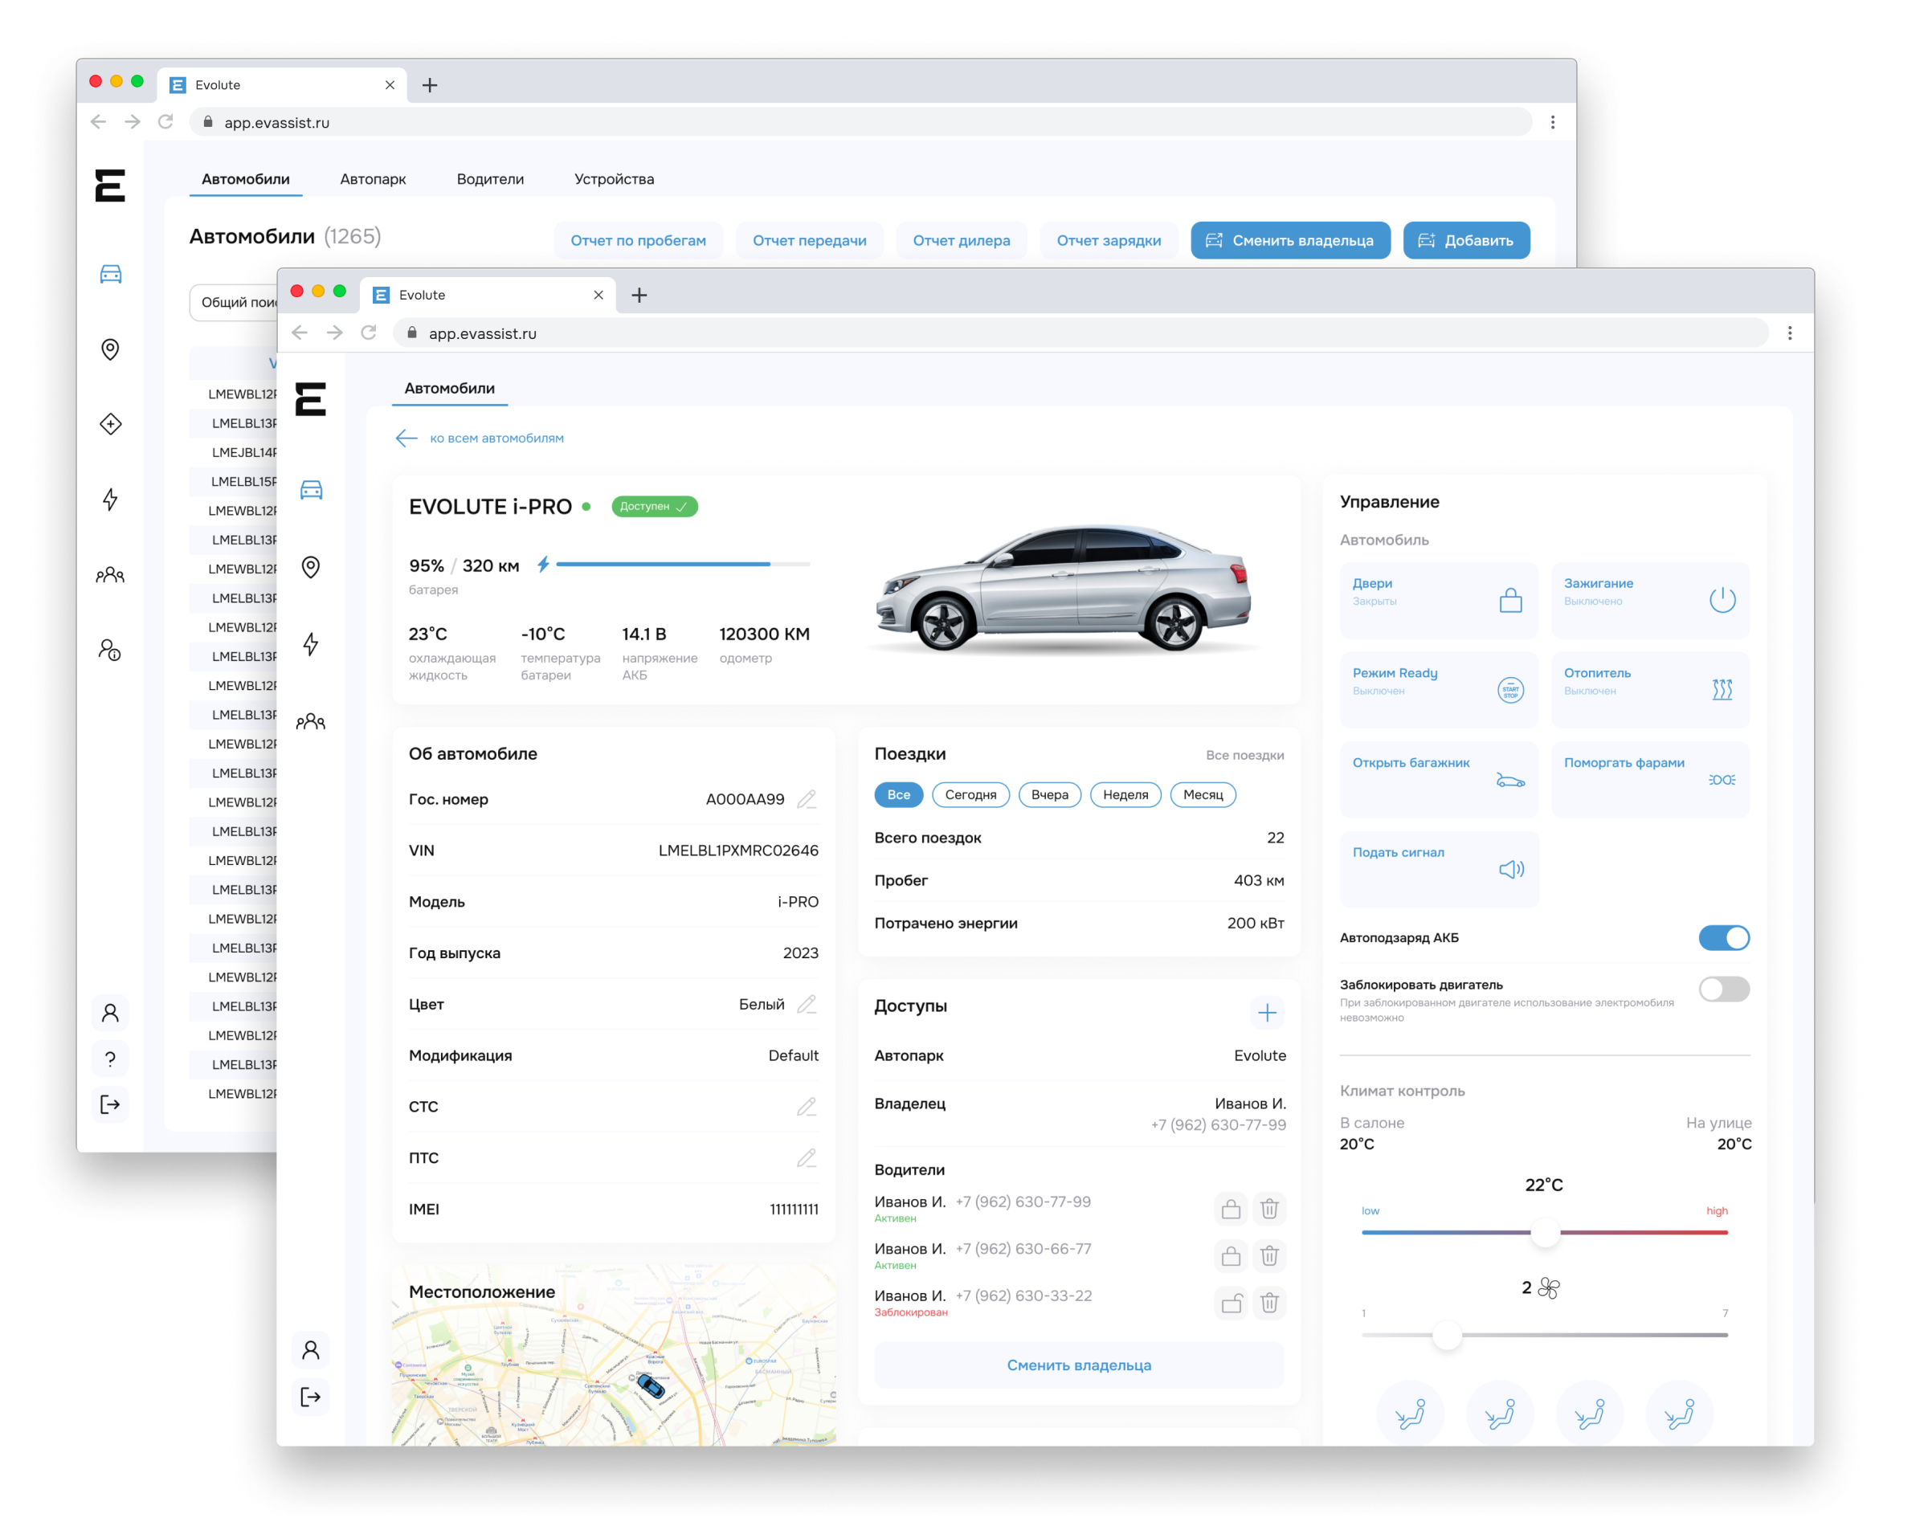Click logout icon in back window sidebar
This screenshot has height=1526, width=1928.
coord(111,1105)
